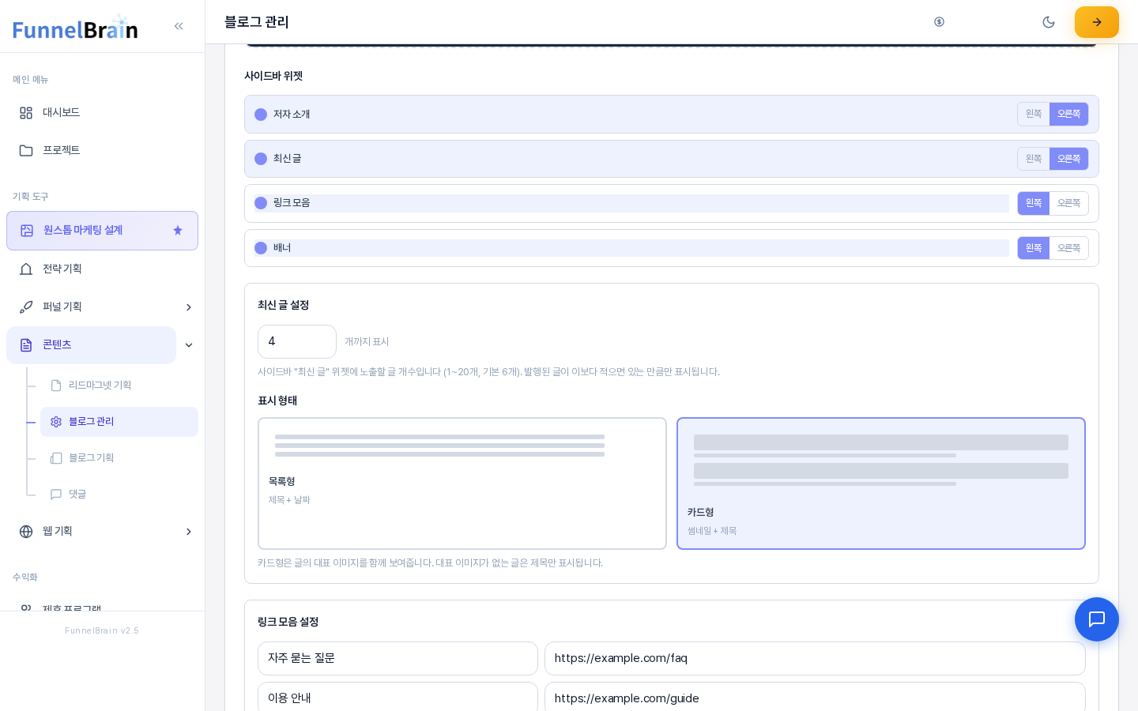Toggle the 배너 widget dot
The image size is (1138, 711).
(261, 248)
